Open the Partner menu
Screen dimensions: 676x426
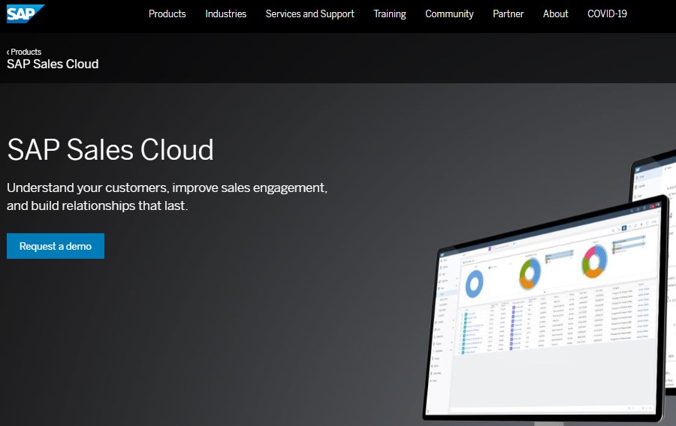tap(509, 13)
